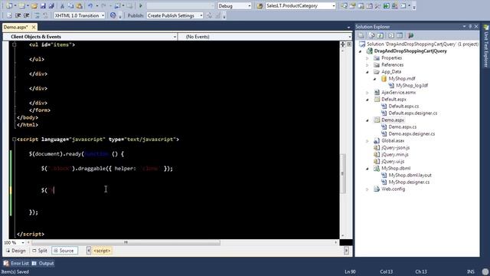Image resolution: width=490 pixels, height=276 pixels.
Task: Click the Find in Files icon beside Debug
Action: (x=260, y=5)
